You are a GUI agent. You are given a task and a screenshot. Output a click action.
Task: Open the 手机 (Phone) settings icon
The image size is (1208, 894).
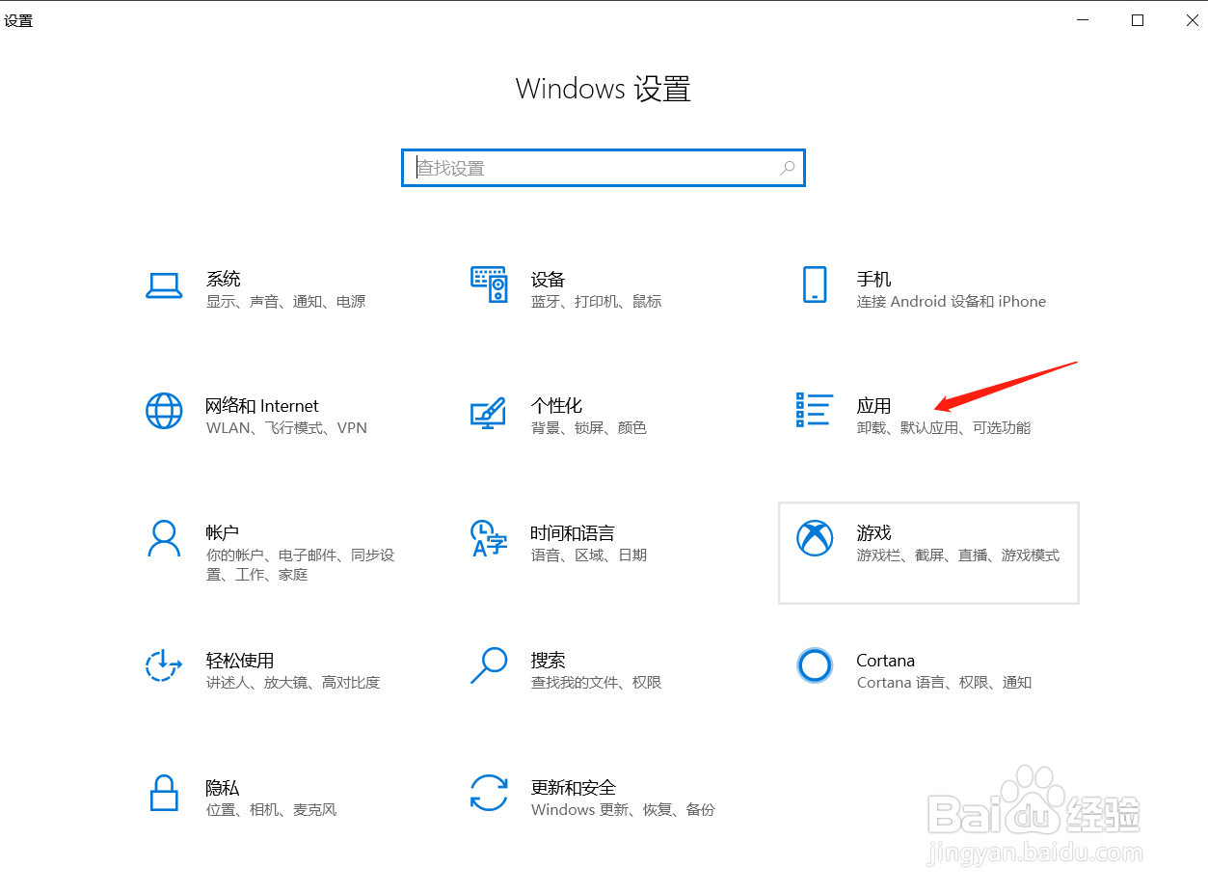[x=815, y=285]
